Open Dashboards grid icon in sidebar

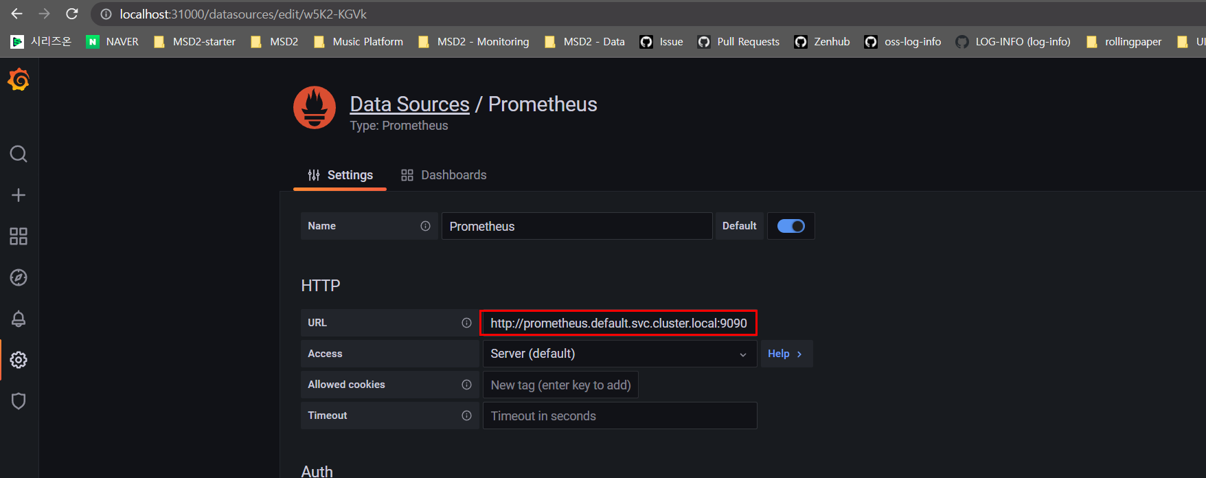pyautogui.click(x=19, y=236)
